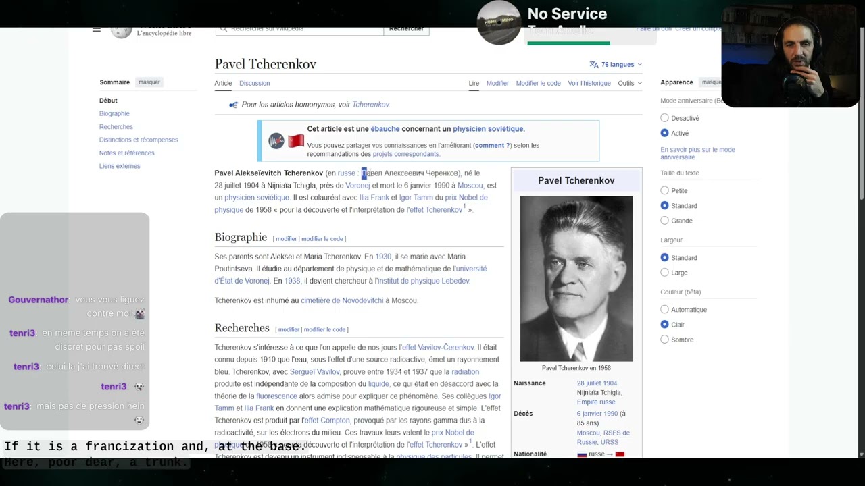Viewport: 865px width, 486px height.
Task: Click the Rechercher search button
Action: pos(406,30)
